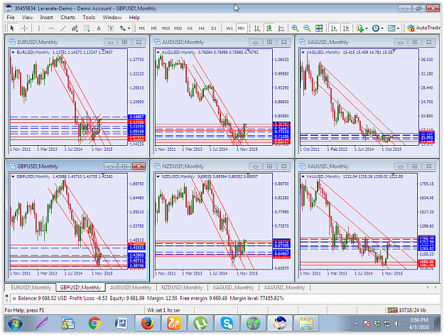This screenshot has width=444, height=335.
Task: Select the Text Label (T) tool
Action: (111, 28)
